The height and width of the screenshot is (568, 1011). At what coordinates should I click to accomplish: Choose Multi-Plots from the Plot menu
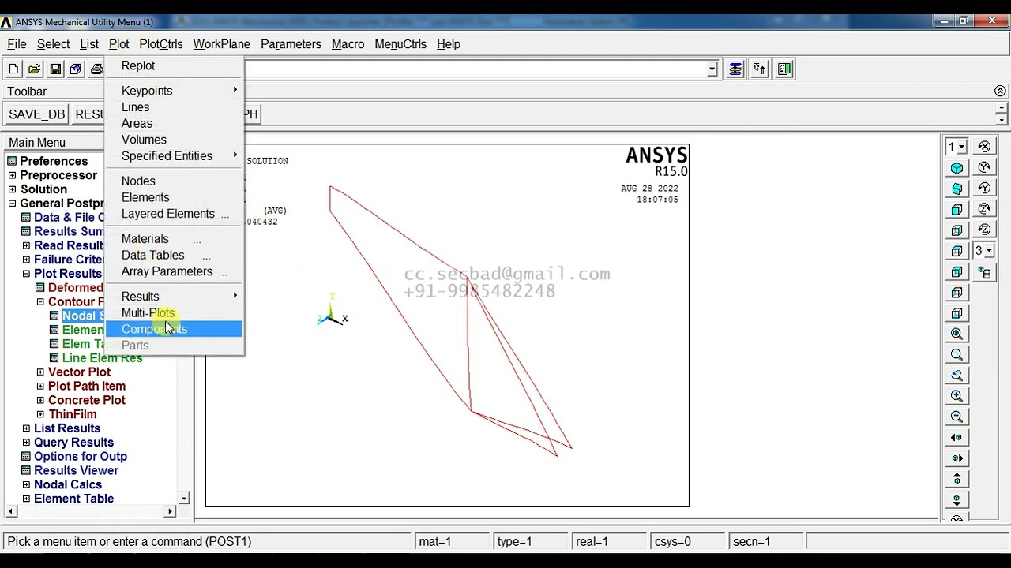[x=175, y=313]
